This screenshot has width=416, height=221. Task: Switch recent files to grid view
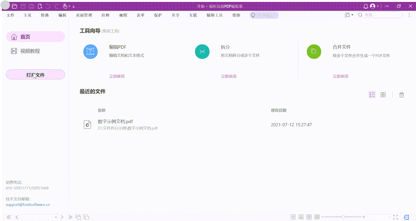pyautogui.click(x=383, y=94)
